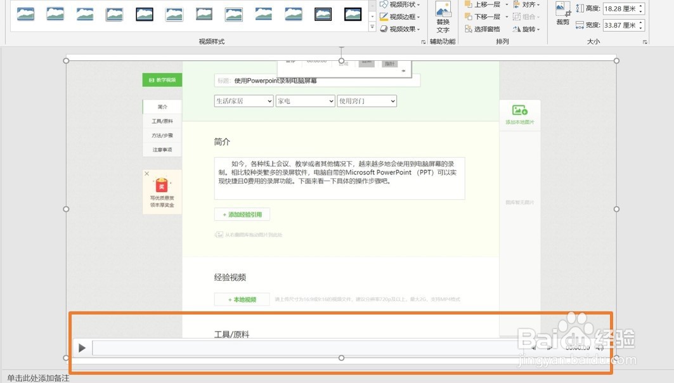The image size is (674, 383).
Task: Click the video seek progress bar
Action: [x=308, y=347]
